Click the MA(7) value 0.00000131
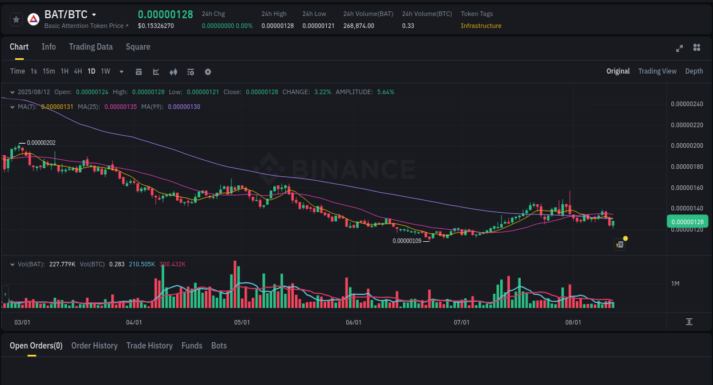Screen dimensions: 713x385 tap(57, 107)
